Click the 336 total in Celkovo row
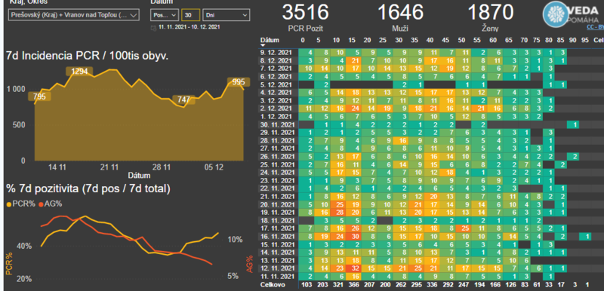604x291 pixels. 431,285
